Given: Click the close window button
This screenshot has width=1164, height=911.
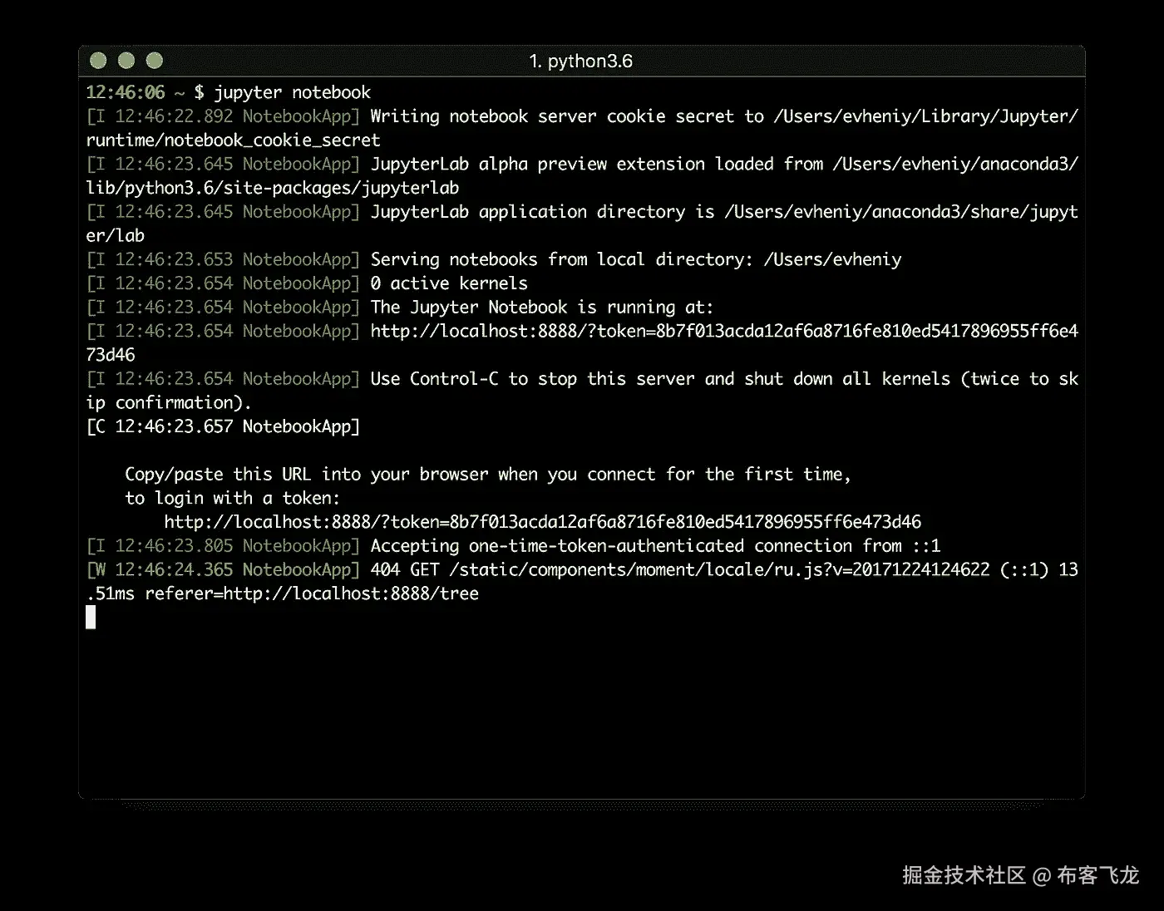Looking at the screenshot, I should point(98,60).
